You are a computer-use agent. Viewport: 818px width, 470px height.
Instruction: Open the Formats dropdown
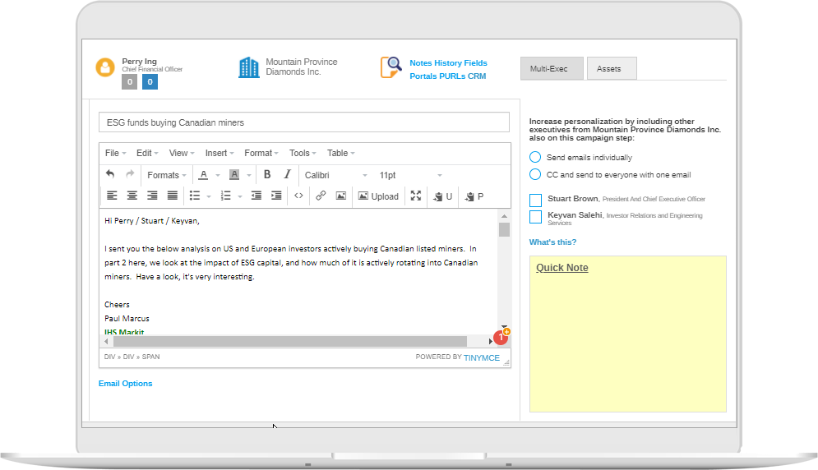[166, 175]
